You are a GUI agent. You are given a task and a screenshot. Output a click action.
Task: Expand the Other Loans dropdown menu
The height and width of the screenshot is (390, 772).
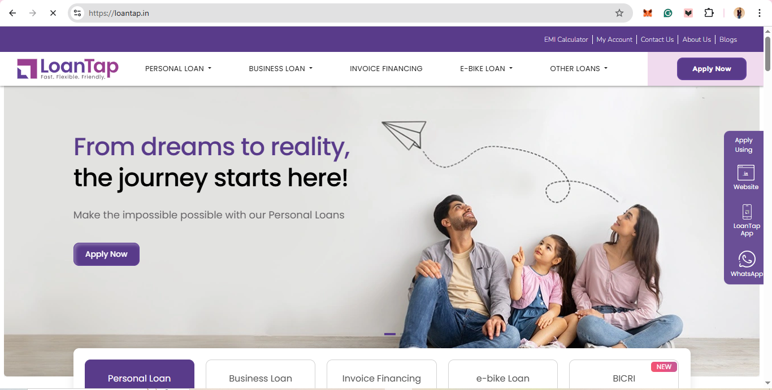579,69
